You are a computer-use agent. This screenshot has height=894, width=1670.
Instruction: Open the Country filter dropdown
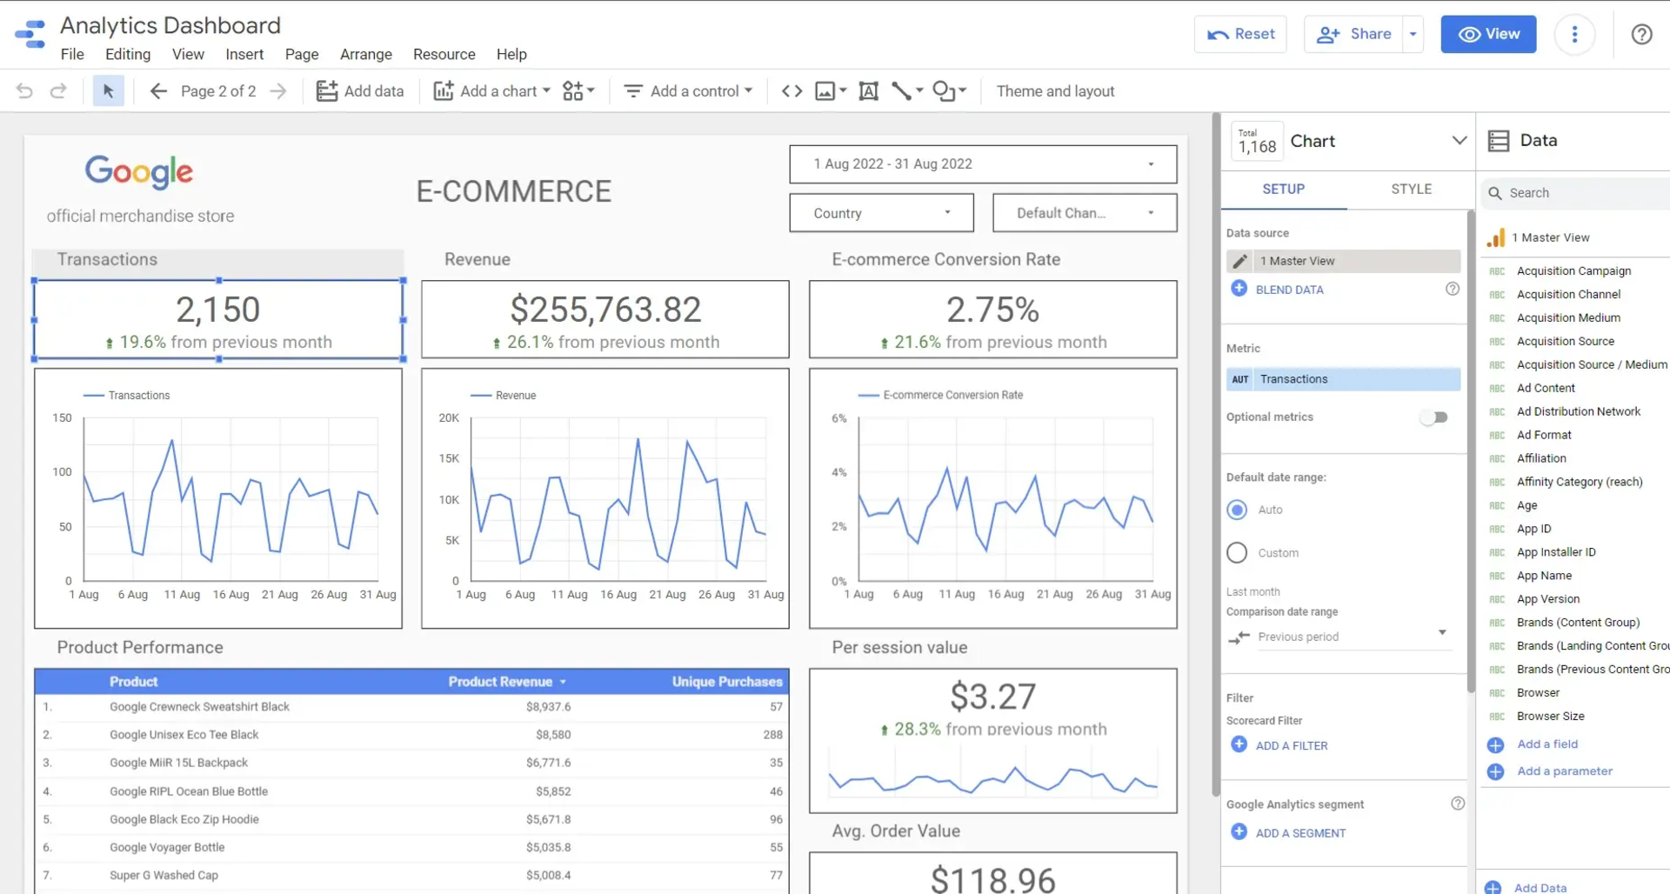[880, 212]
